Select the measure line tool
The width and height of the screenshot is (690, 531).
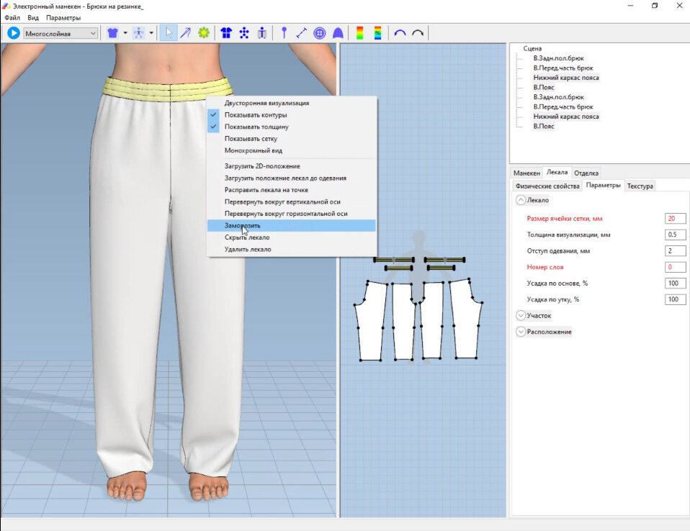pos(302,33)
